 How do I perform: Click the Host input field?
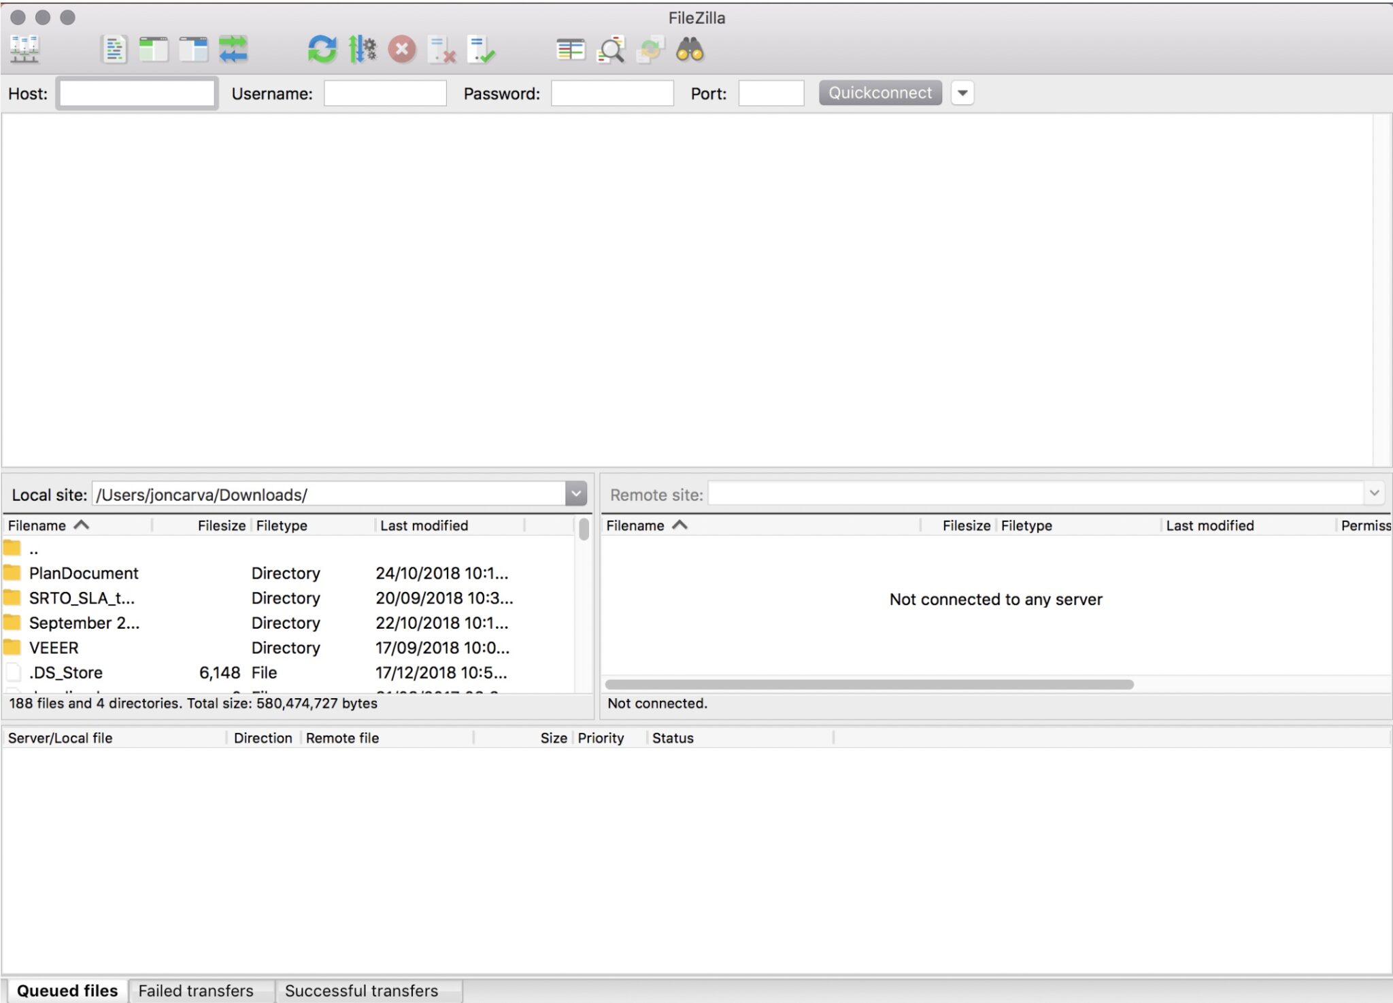[137, 93]
